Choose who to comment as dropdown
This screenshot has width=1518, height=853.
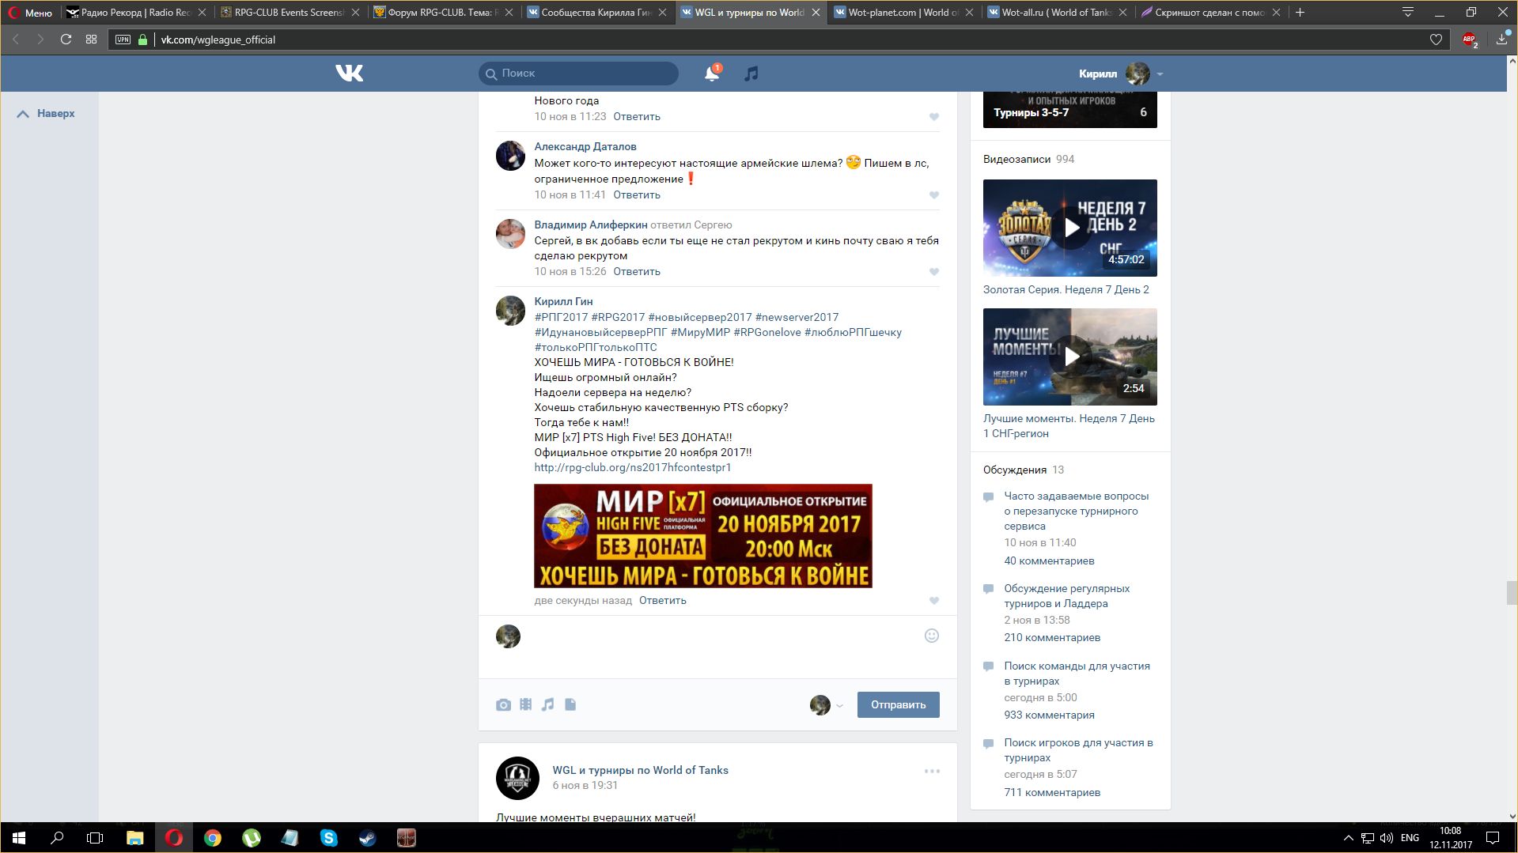826,705
